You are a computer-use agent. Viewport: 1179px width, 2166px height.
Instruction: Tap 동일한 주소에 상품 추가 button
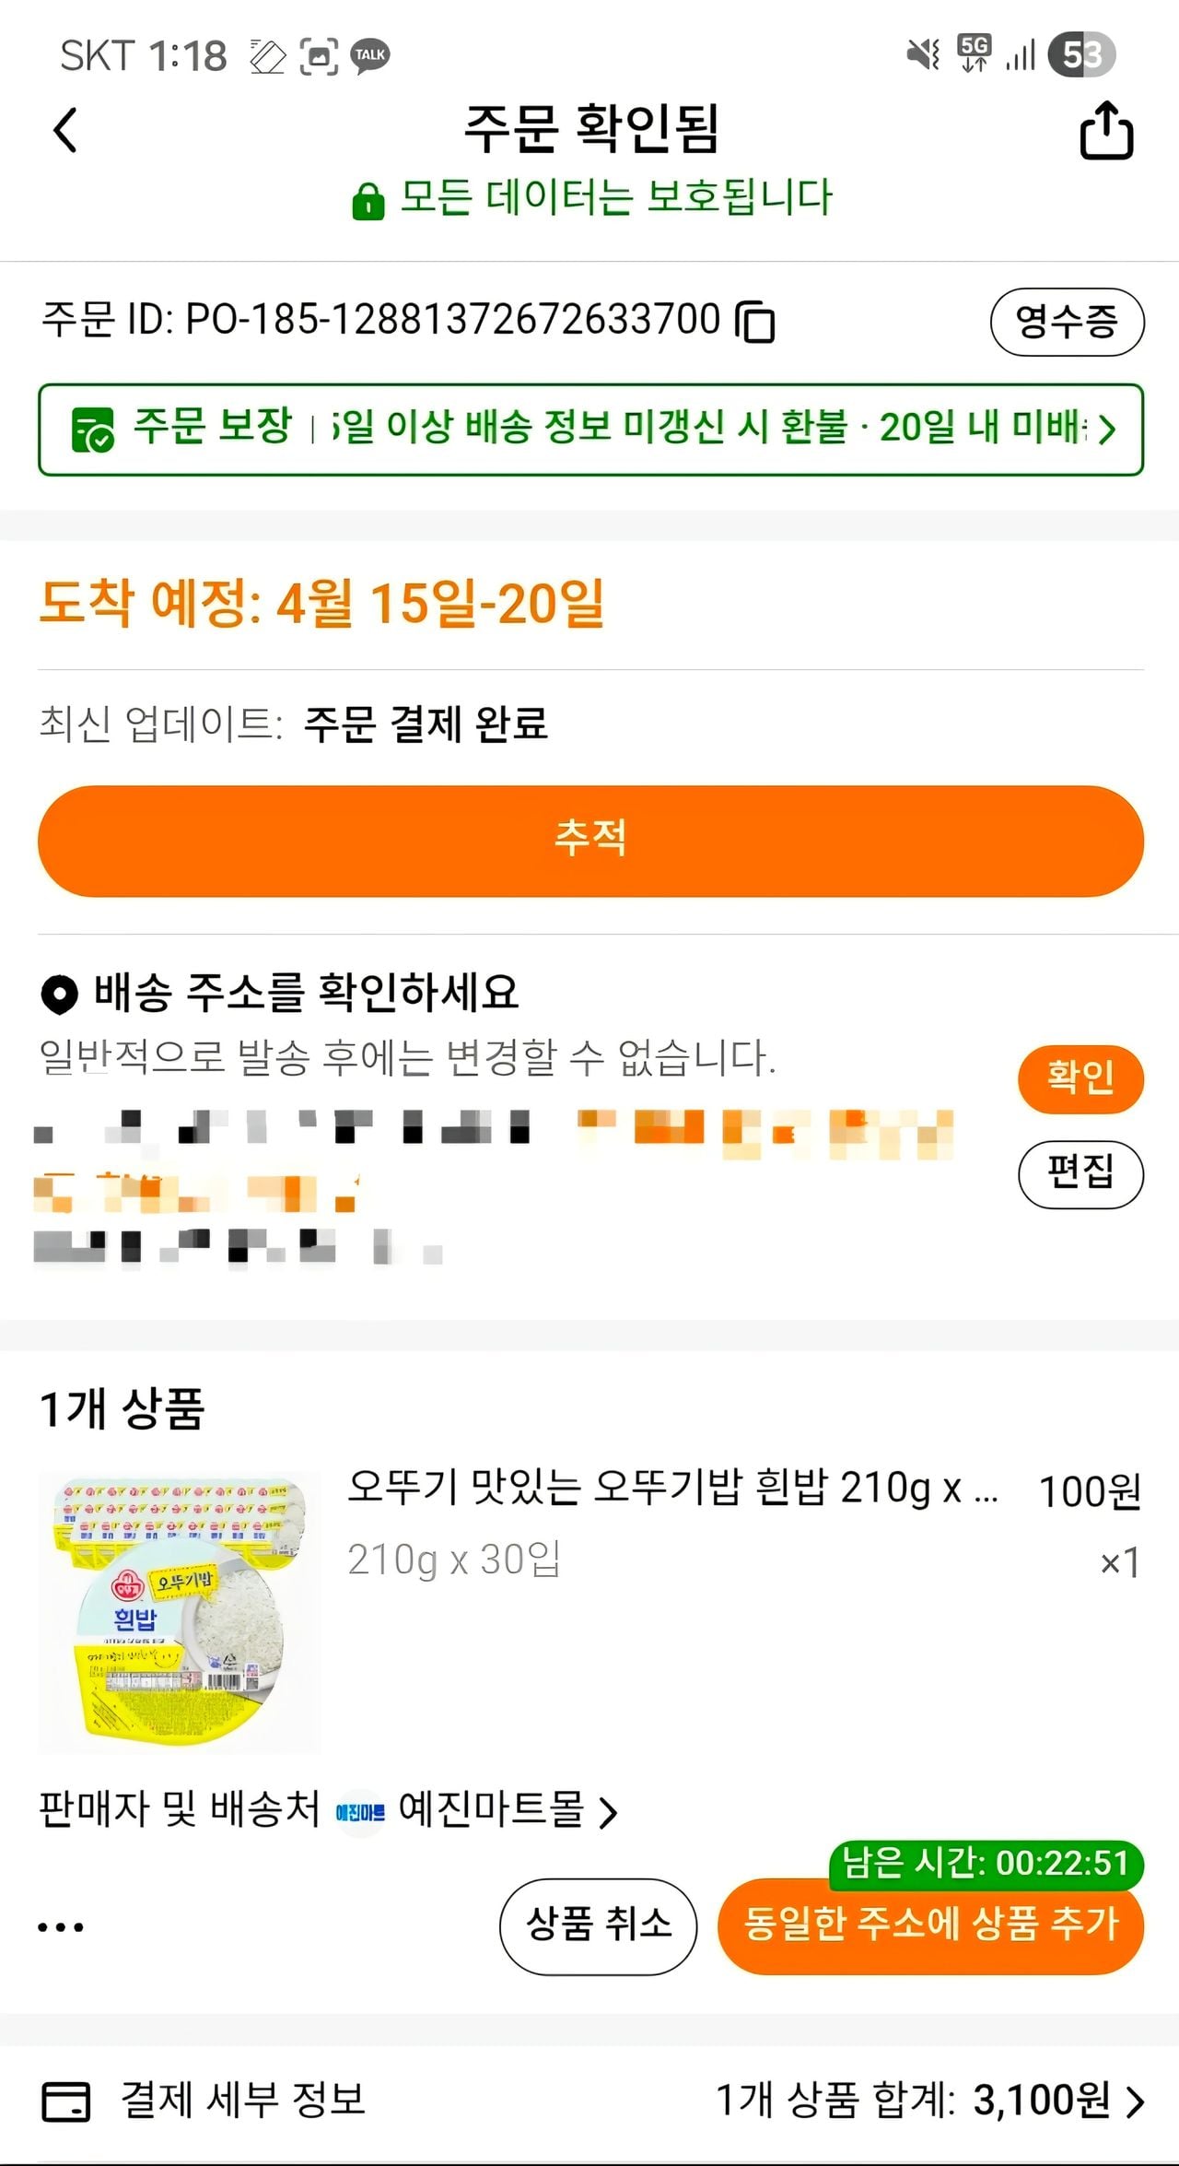pos(930,1925)
